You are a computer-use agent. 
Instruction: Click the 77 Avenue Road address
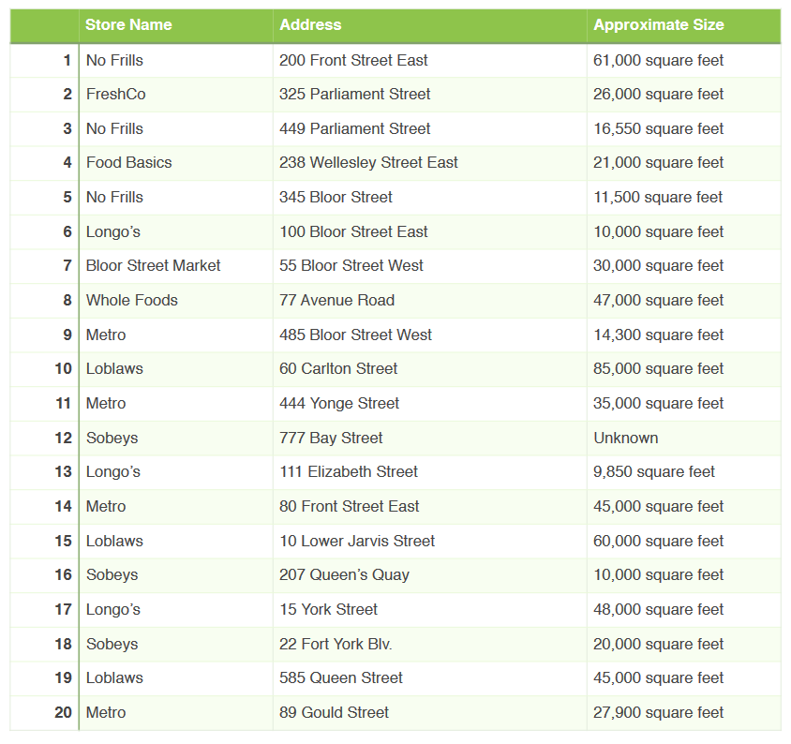[x=336, y=301]
